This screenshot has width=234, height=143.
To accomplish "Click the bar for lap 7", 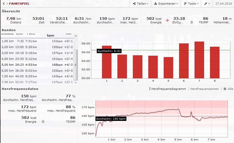I will tap(199, 60).
